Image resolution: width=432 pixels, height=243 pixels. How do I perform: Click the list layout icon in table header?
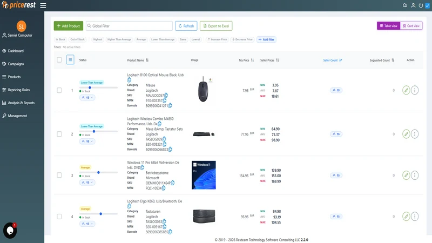[70, 59]
